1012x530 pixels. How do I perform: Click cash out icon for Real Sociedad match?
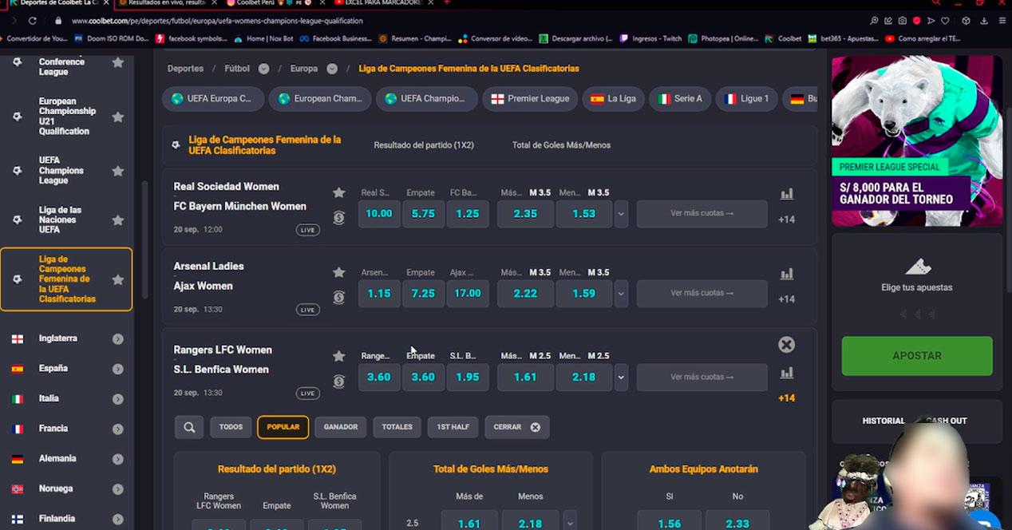338,217
